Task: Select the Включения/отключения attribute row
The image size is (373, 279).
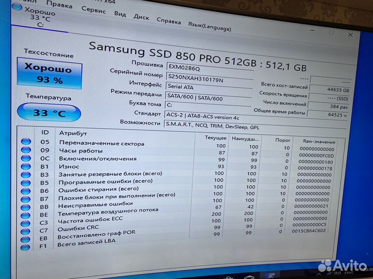Action: pyautogui.click(x=178, y=160)
